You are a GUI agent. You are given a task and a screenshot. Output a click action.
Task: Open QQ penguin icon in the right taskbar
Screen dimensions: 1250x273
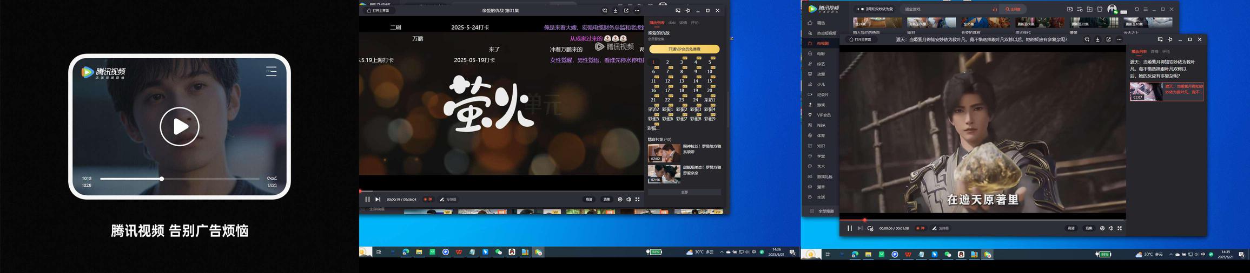click(961, 255)
